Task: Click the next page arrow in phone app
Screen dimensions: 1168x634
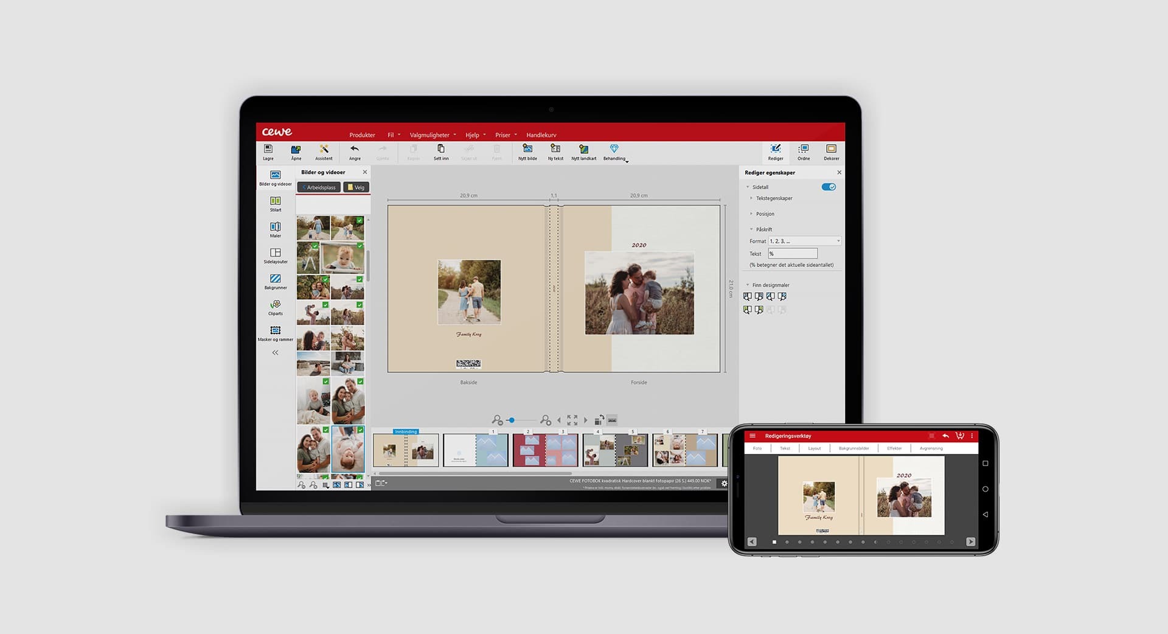Action: pyautogui.click(x=970, y=542)
